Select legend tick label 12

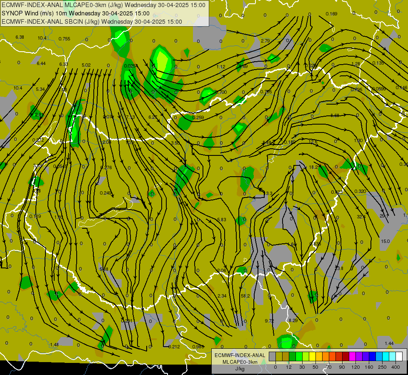(288, 367)
